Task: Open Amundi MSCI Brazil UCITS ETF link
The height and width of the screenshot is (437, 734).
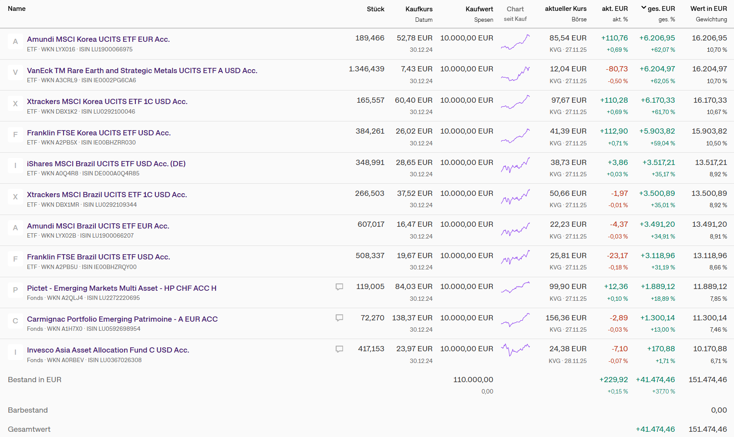Action: (x=98, y=226)
